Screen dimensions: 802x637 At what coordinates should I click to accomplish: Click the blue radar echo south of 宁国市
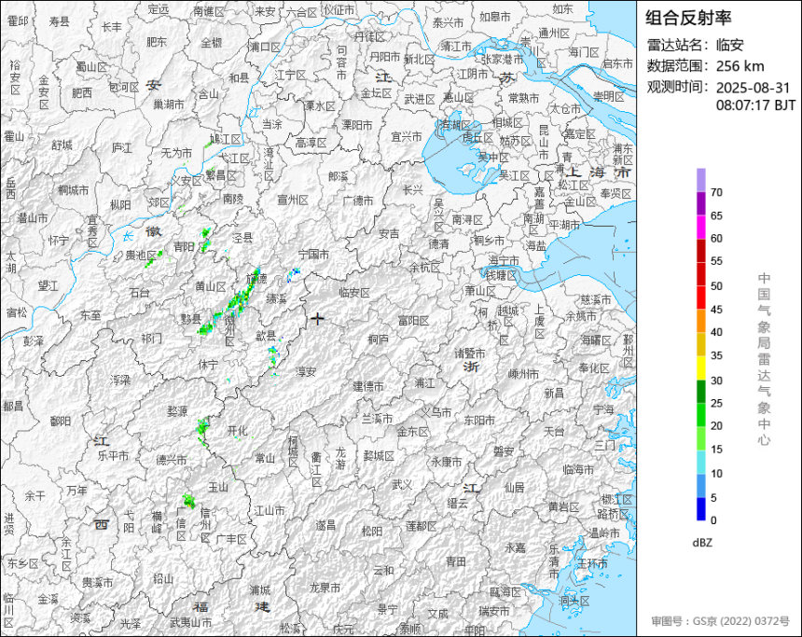click(x=293, y=273)
